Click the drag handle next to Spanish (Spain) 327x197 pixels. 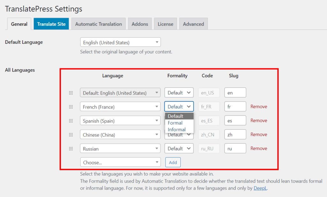click(x=71, y=120)
